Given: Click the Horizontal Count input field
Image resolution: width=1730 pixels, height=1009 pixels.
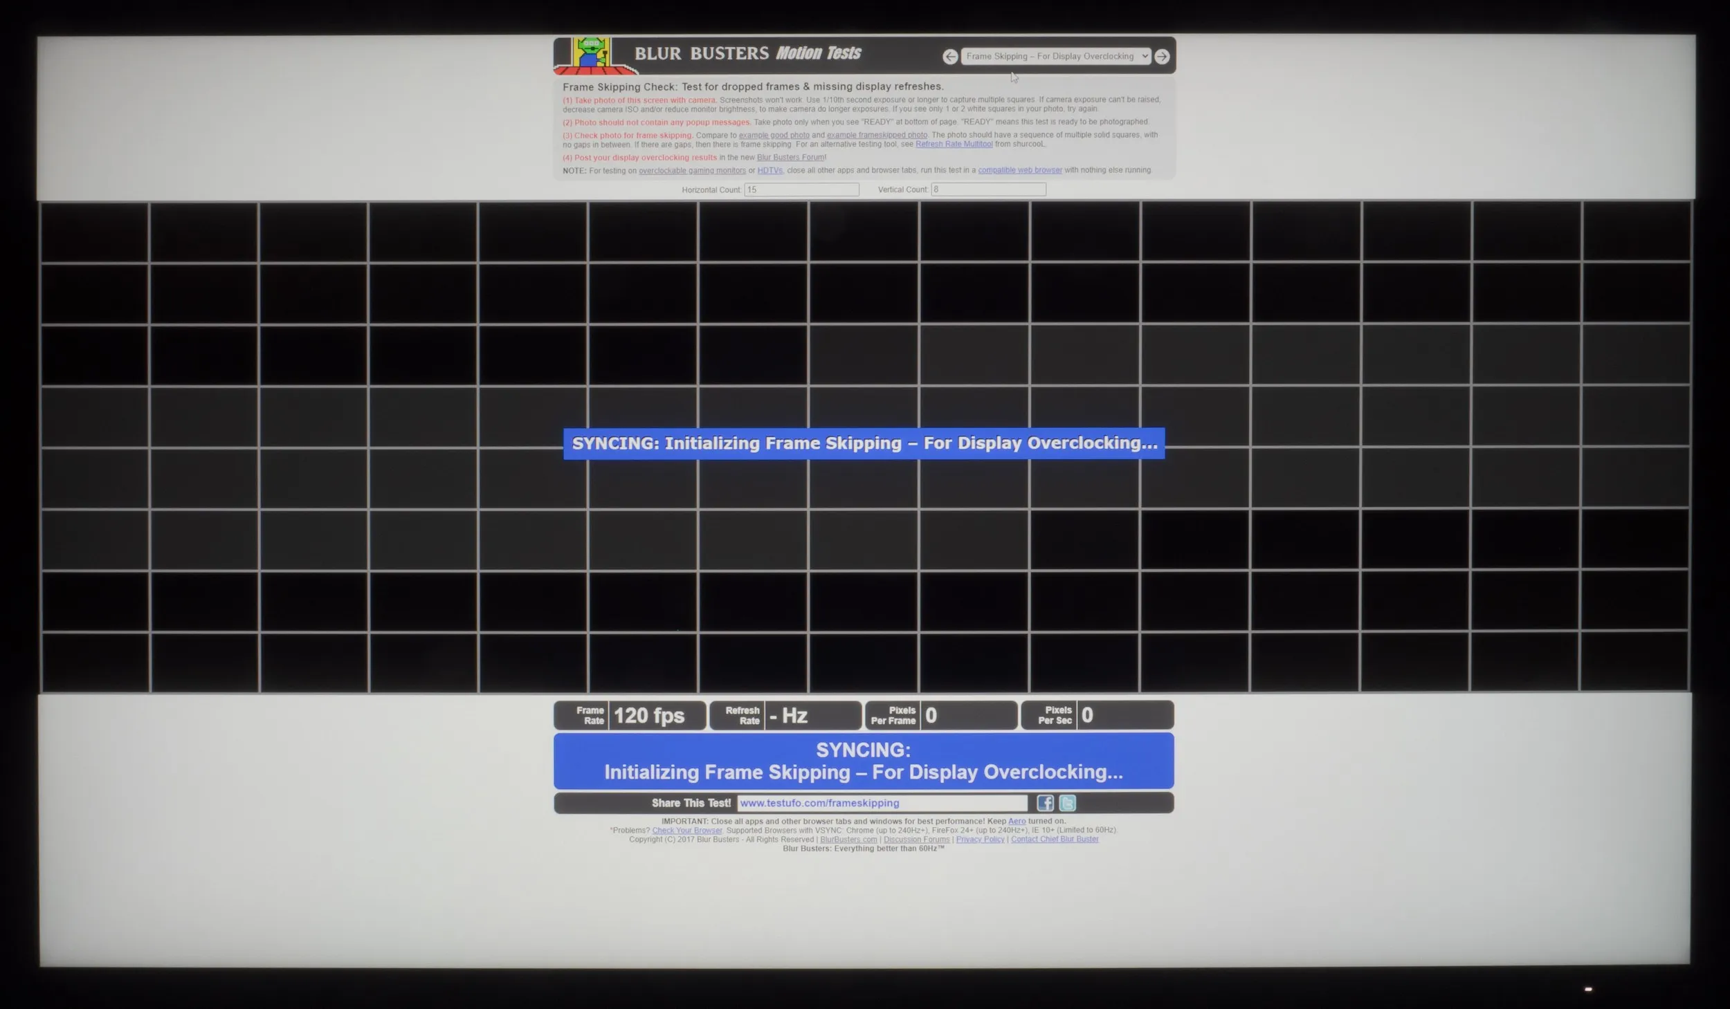Looking at the screenshot, I should pos(801,189).
